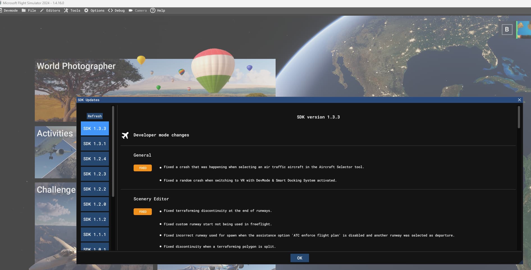The width and height of the screenshot is (531, 270).
Task: Click the FIXED badge under Scenery Editor
Action: coord(143,212)
